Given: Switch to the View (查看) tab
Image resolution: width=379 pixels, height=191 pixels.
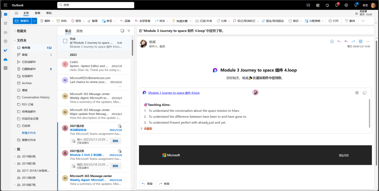Looking at the screenshot, I should [37, 13].
